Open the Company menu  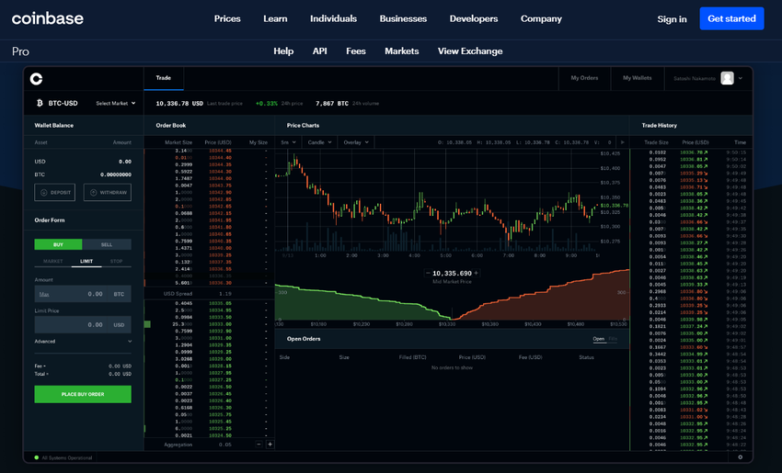541,19
